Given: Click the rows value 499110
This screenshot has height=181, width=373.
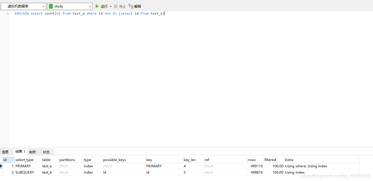Looking at the screenshot, I should [x=255, y=166].
